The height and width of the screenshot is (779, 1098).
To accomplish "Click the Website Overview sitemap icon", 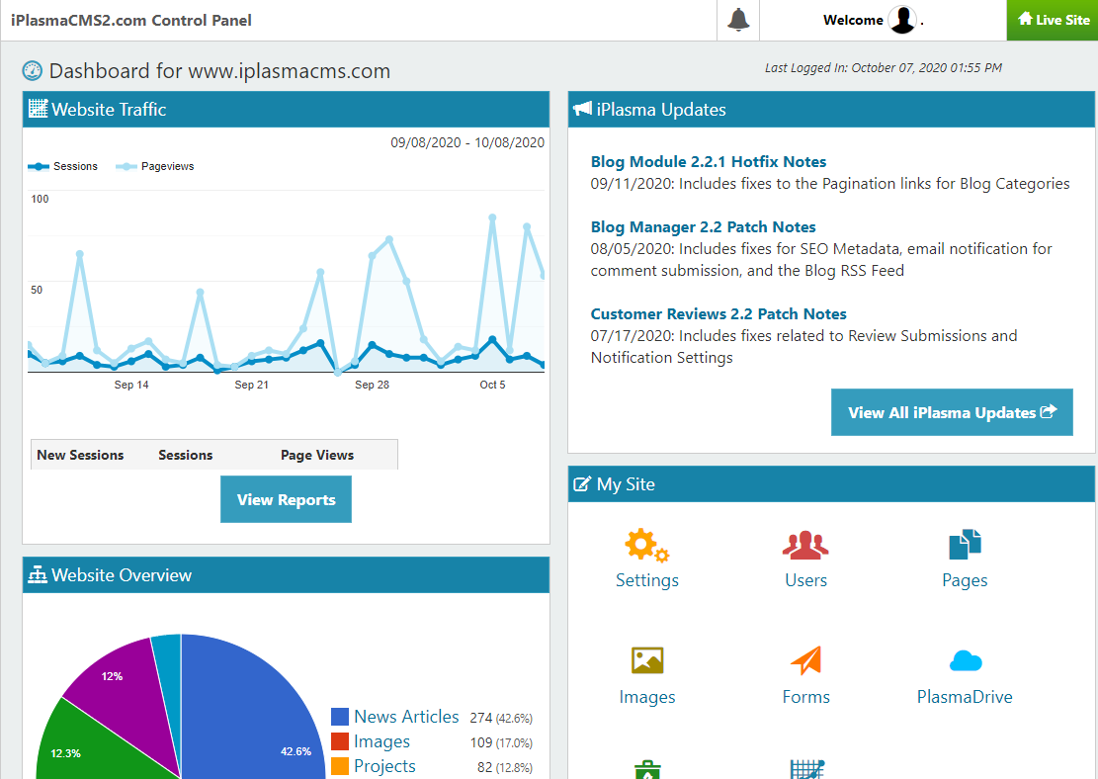I will [38, 574].
